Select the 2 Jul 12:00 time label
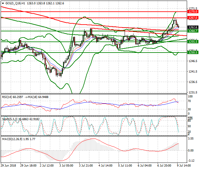199x169 pixels. tap(47, 166)
